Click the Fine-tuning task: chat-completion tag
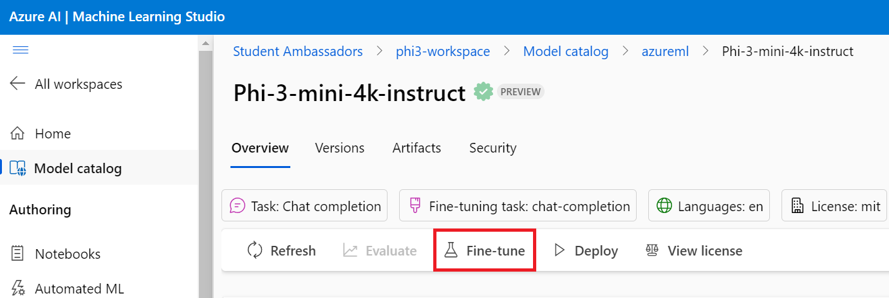This screenshot has width=889, height=298. [518, 206]
